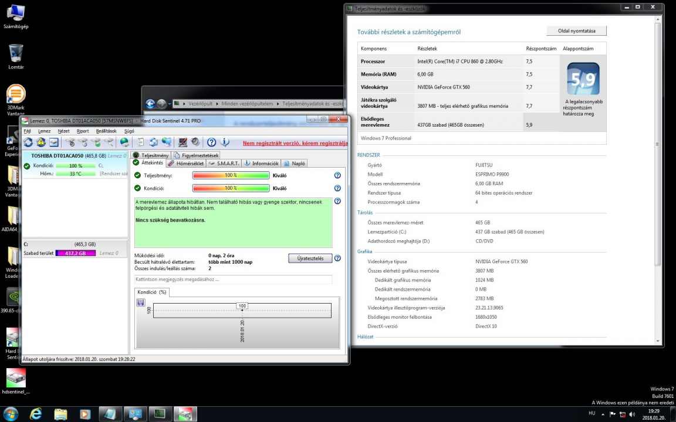Click the 5,9 base score badge
676x422 pixels.
tap(583, 79)
